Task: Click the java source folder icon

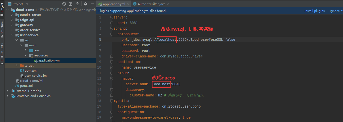Action: 31,50
